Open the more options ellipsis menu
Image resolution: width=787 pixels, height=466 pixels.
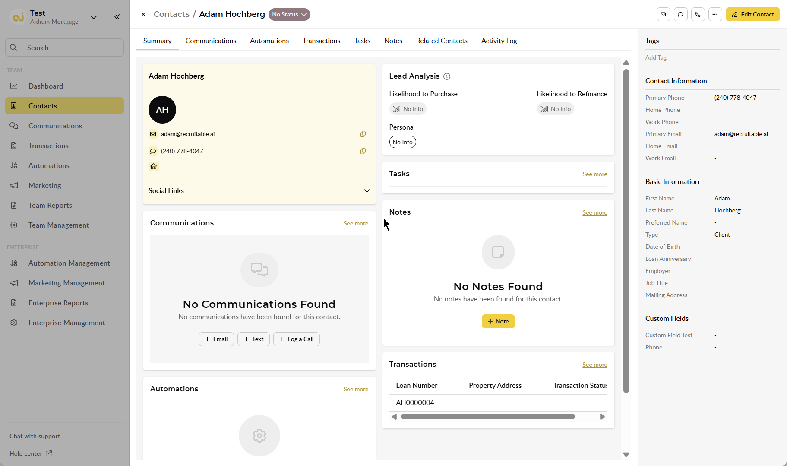(715, 14)
